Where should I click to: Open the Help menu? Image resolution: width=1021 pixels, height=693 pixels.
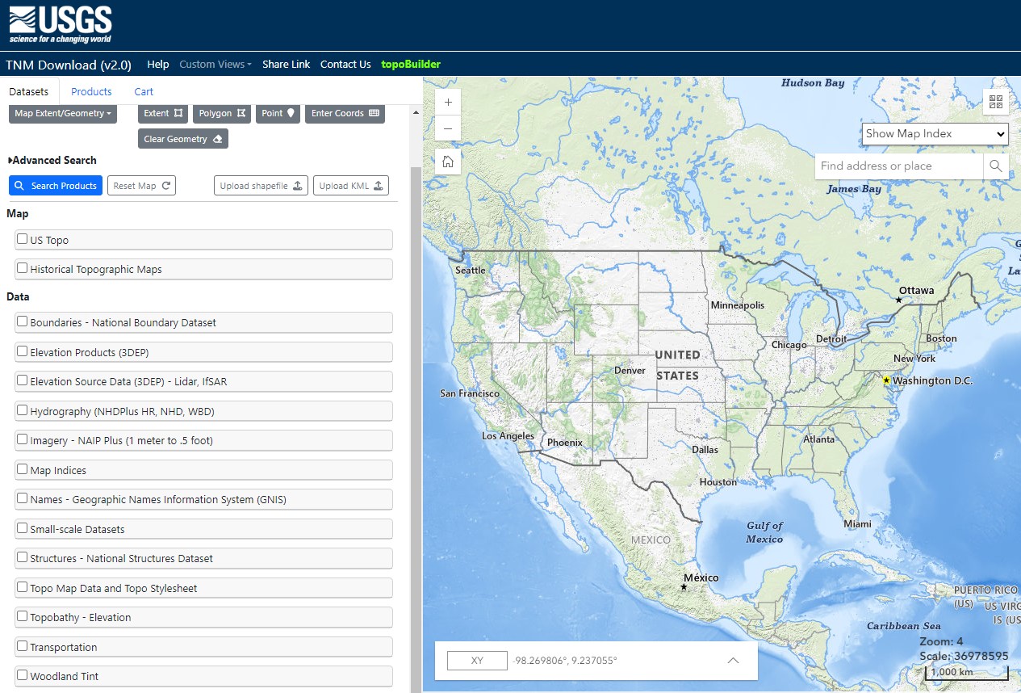click(158, 64)
